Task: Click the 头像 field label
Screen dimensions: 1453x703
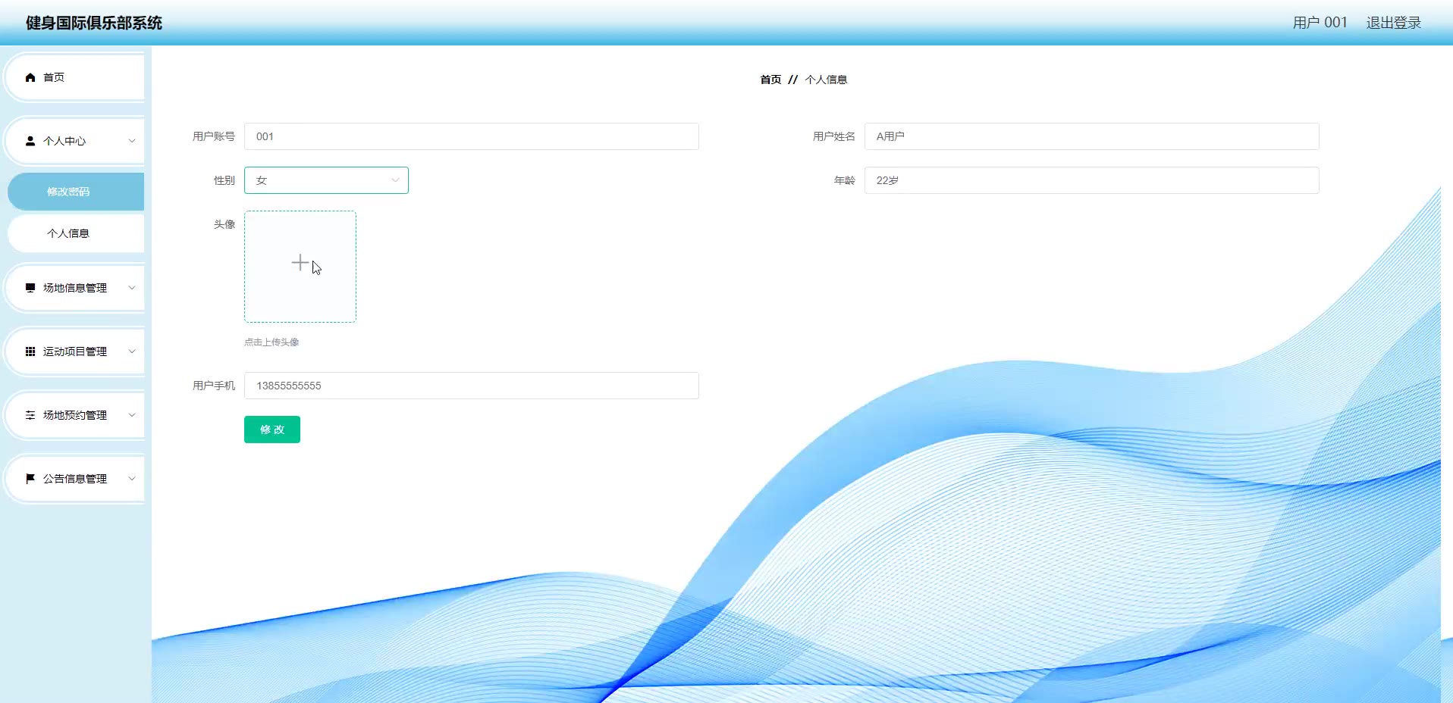Action: click(224, 224)
